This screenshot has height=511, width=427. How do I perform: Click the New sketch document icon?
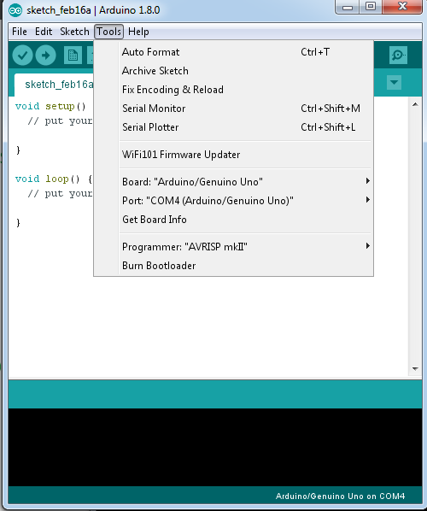tap(73, 56)
